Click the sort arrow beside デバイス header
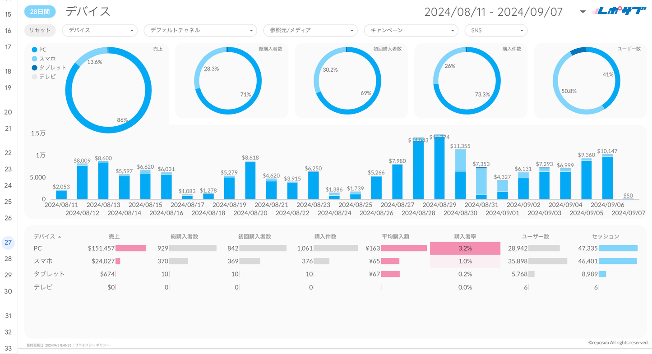The height and width of the screenshot is (354, 652). [x=60, y=237]
